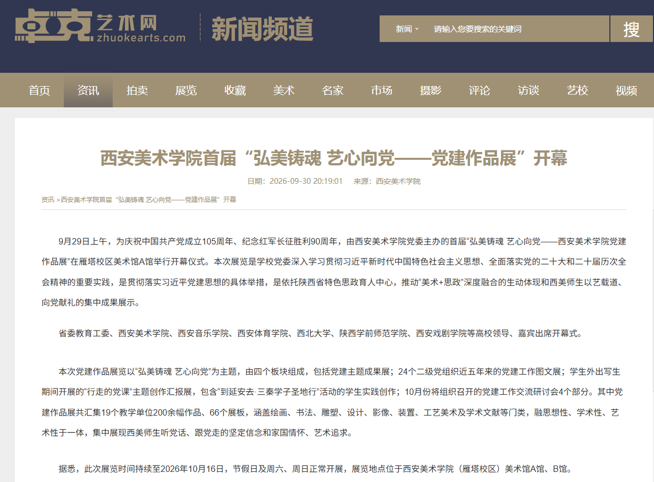Navigate to the 收藏 section

click(x=235, y=90)
